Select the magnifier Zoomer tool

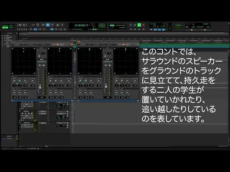(37, 25)
